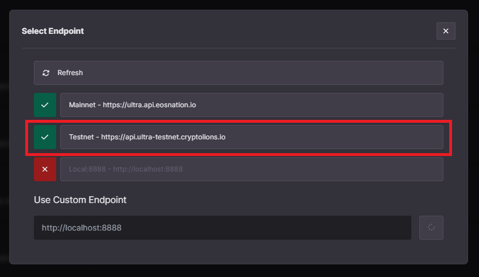
Task: Close the Select Endpoint dialog
Action: click(x=446, y=31)
